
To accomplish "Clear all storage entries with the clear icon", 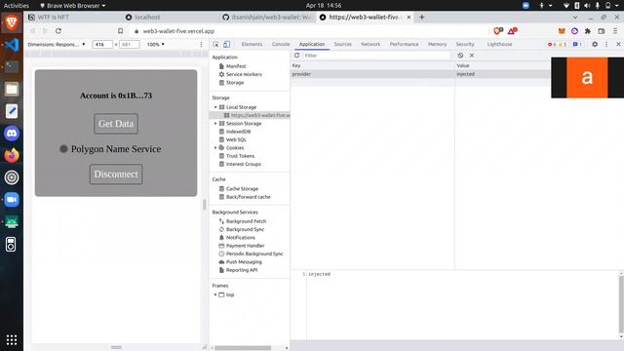I will [460, 56].
